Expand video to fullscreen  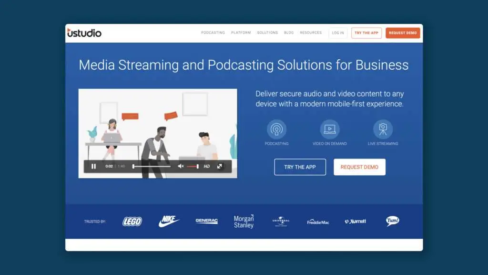click(220, 166)
